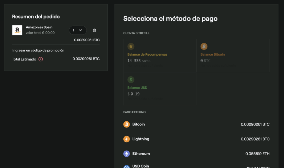Click the Amazon logo thumbnail
Image resolution: width=284 pixels, height=168 pixels.
pos(17,30)
